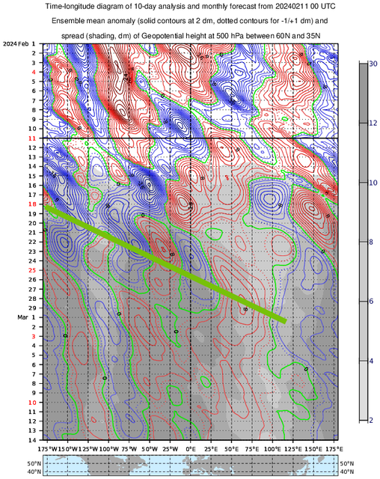
Task: Click the colorbar value 6
Action: 371,302
